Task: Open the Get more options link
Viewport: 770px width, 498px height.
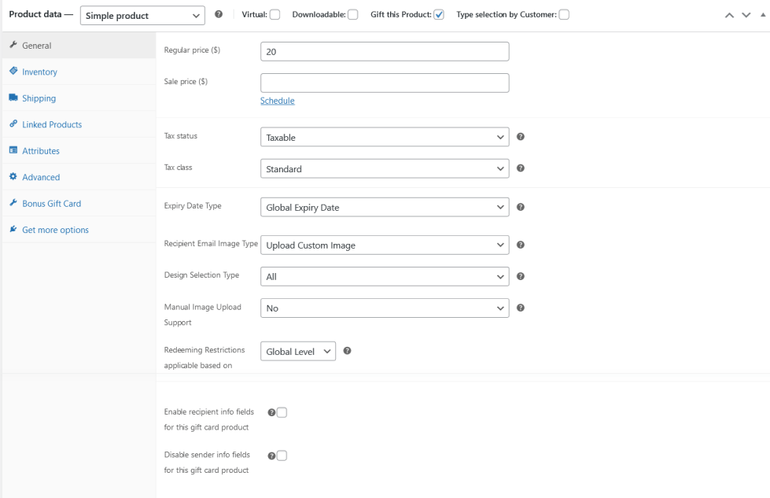Action: (55, 230)
